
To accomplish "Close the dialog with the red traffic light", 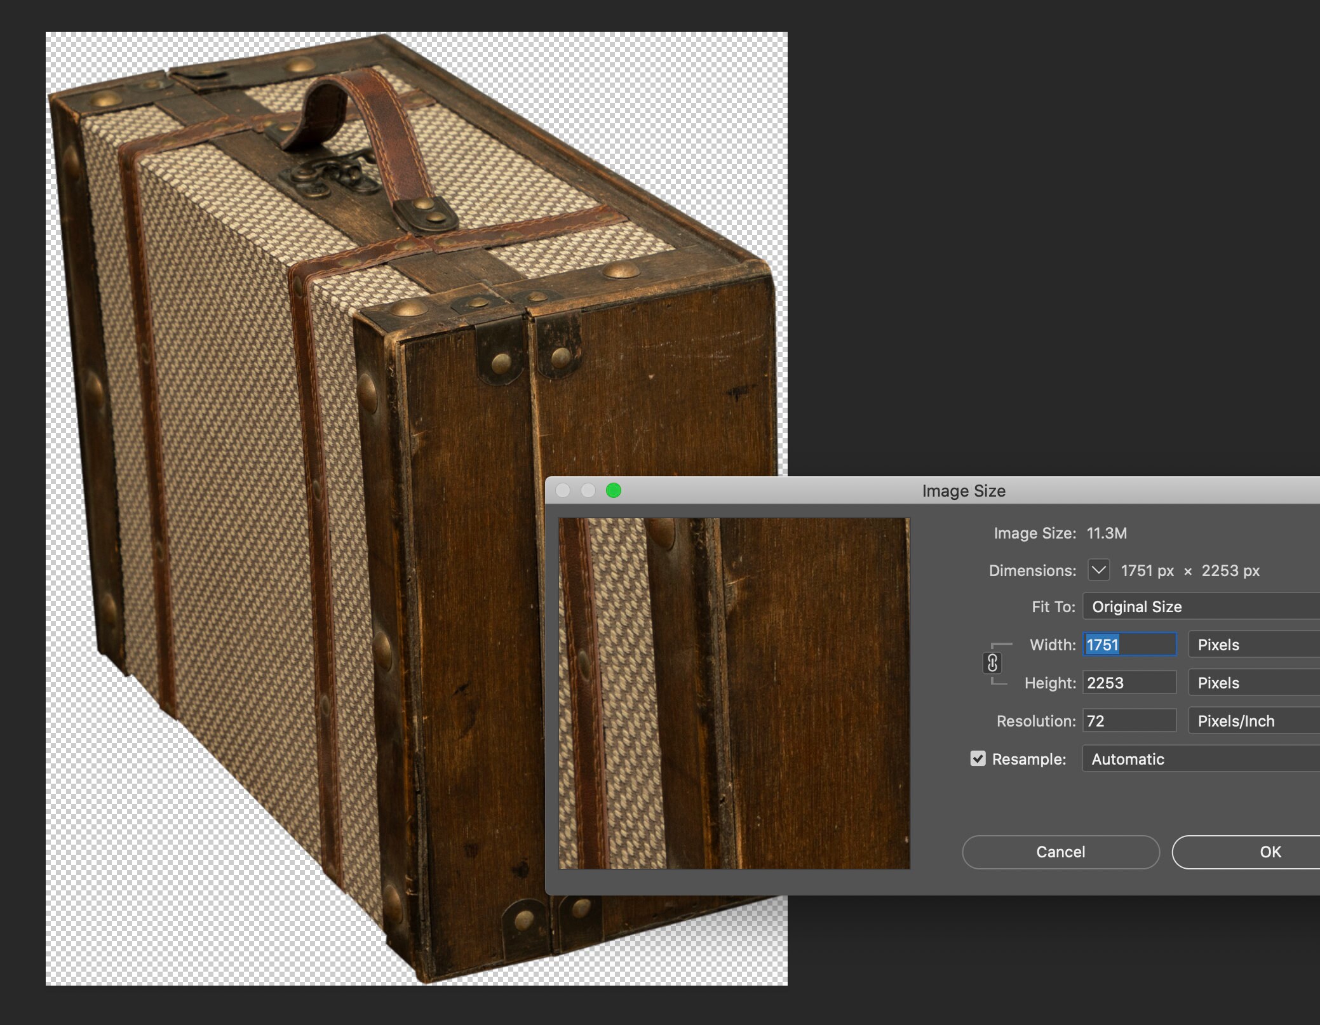I will point(563,490).
